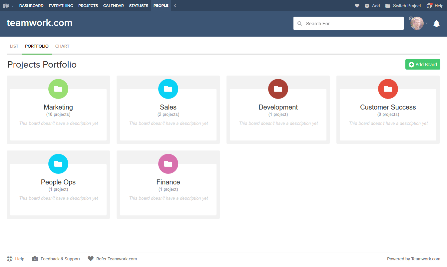Click the Add text in top bar
The width and height of the screenshot is (447, 267).
(376, 6)
